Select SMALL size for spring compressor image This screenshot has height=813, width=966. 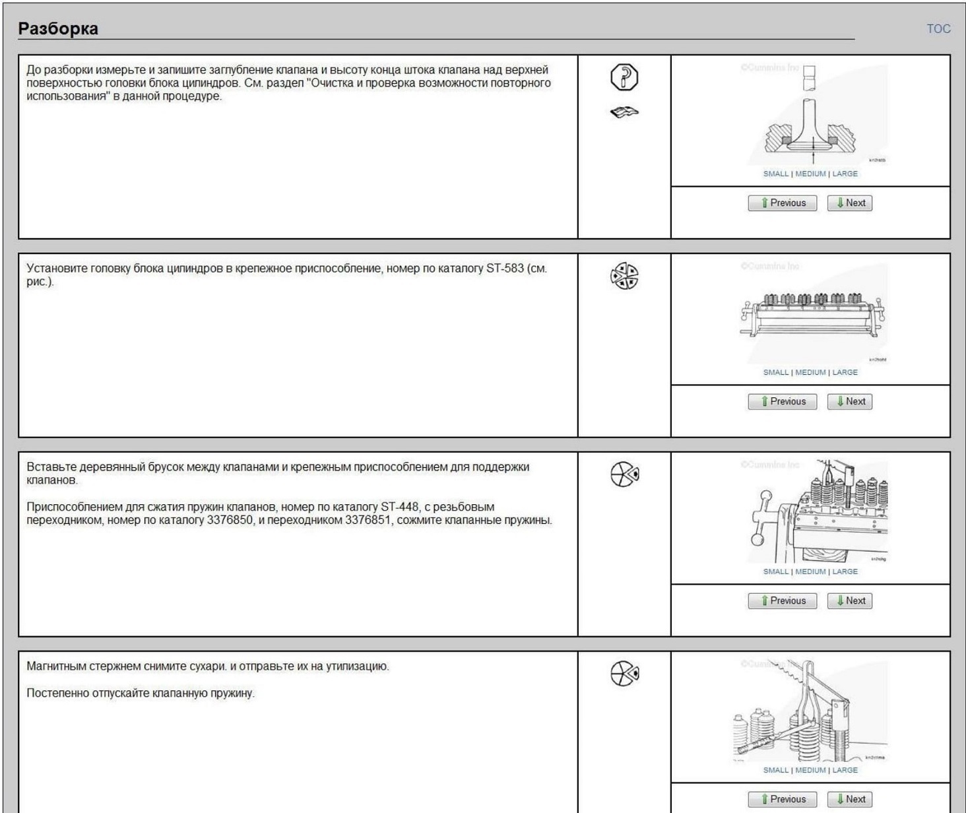pos(776,571)
